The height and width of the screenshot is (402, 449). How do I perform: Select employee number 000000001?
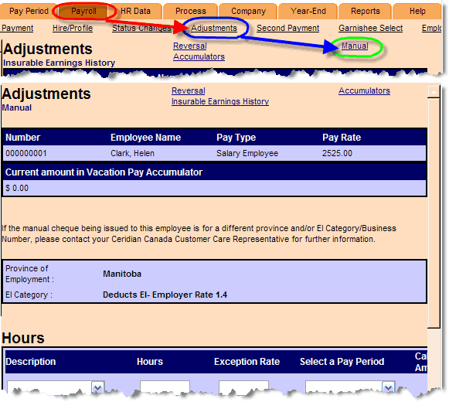point(26,154)
